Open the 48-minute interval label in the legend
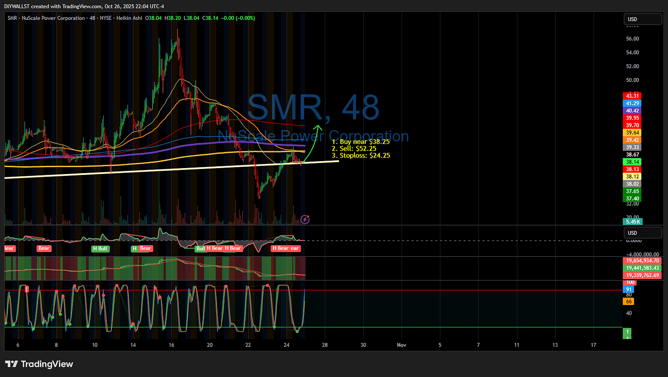 coord(92,18)
